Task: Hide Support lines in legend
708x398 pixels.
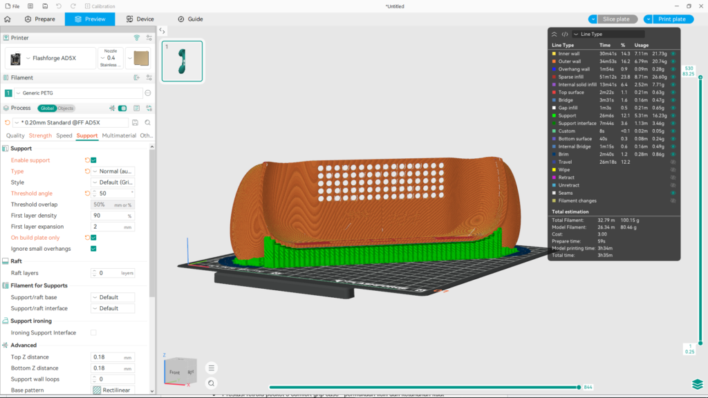Action: [x=673, y=115]
